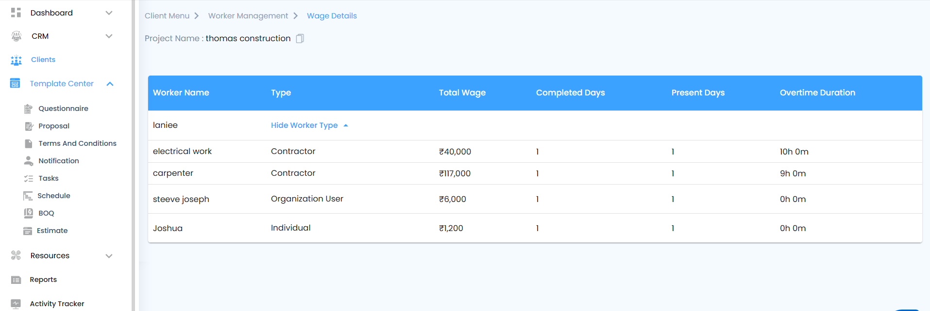This screenshot has height=311, width=930.
Task: Expand the Dashboard menu chevron
Action: click(x=109, y=13)
